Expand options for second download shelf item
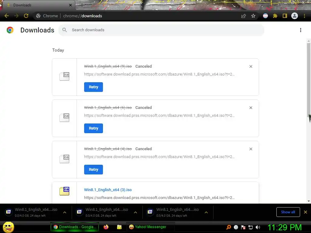The width and height of the screenshot is (311, 233). coord(135,212)
